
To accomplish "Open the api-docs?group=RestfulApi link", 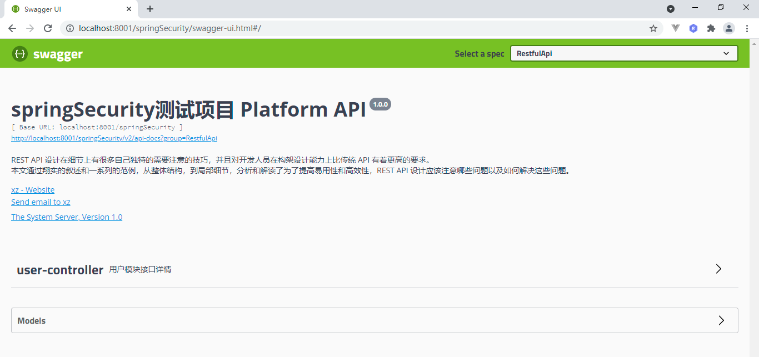I will [114, 138].
